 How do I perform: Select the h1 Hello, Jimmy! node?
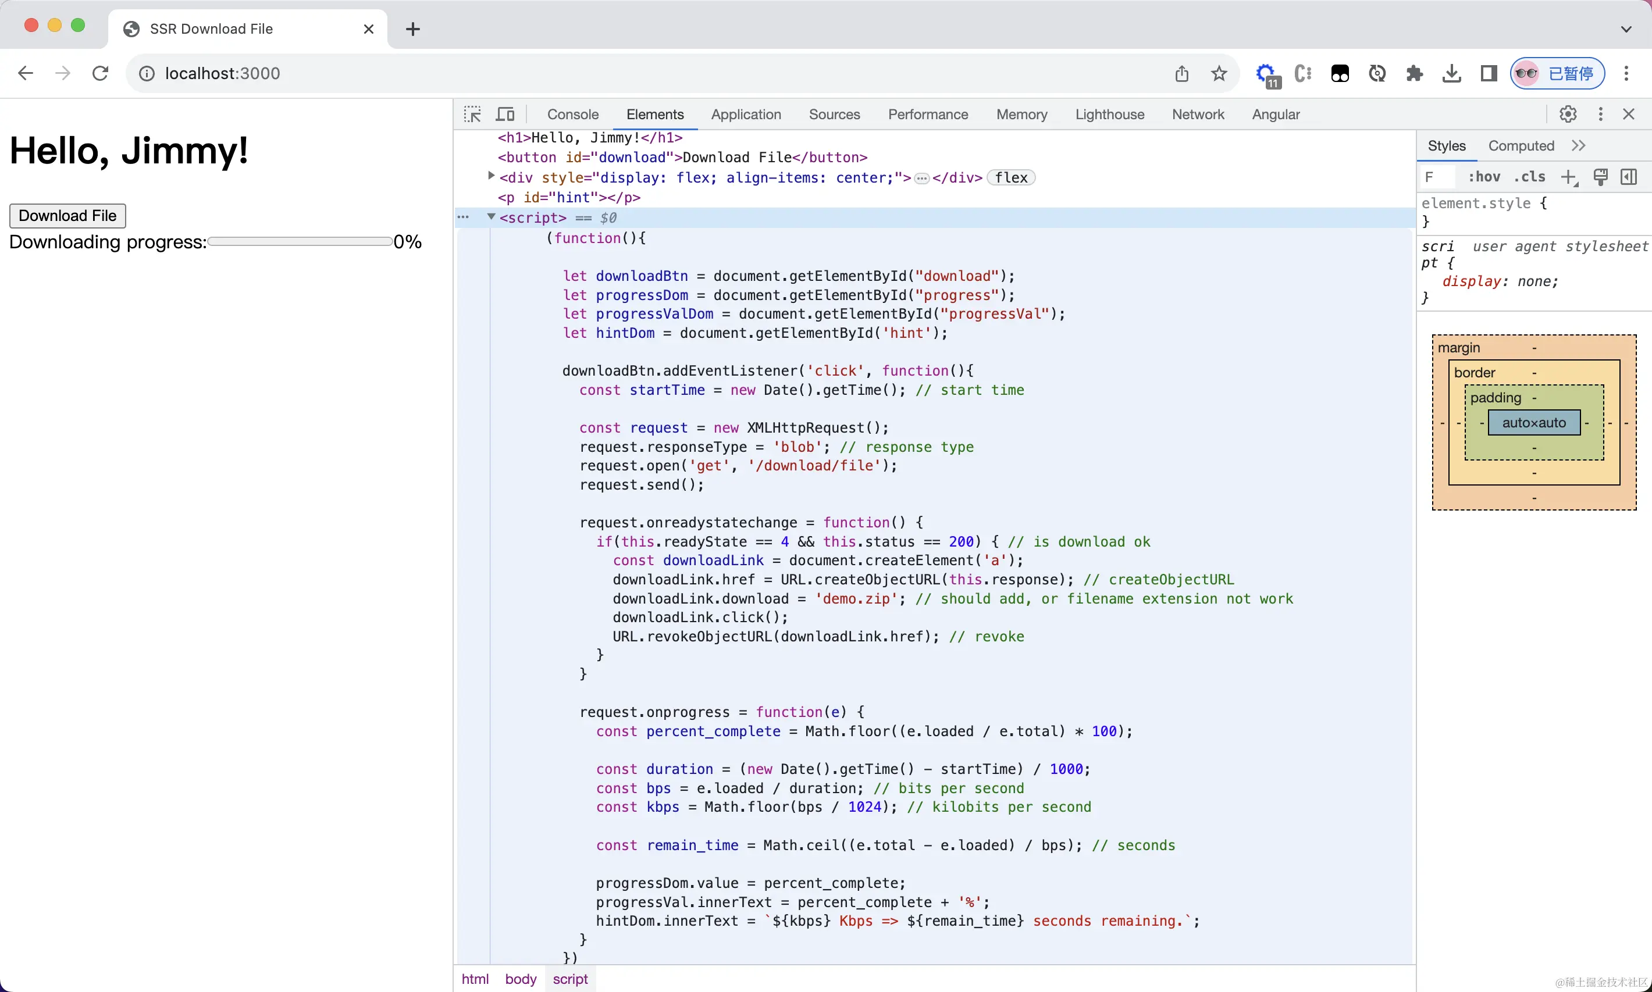pyautogui.click(x=590, y=138)
